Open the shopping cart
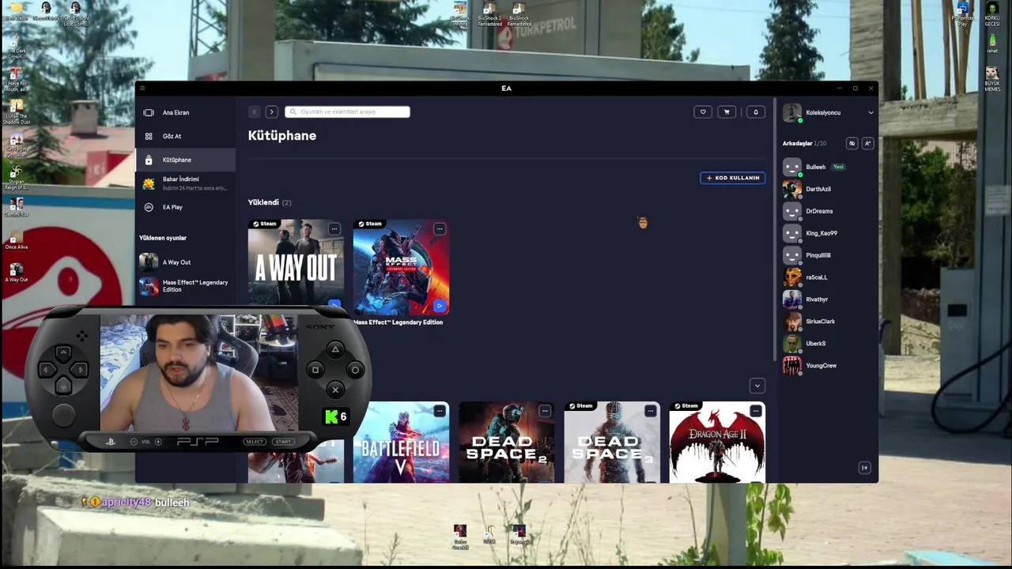Viewport: 1012px width, 569px height. (x=727, y=112)
